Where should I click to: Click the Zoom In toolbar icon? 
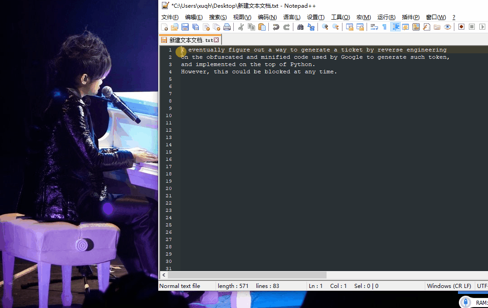[x=325, y=27]
